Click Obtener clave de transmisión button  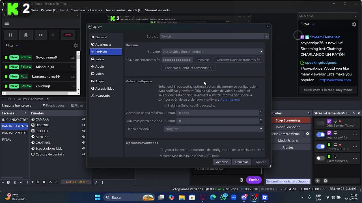coord(238,60)
